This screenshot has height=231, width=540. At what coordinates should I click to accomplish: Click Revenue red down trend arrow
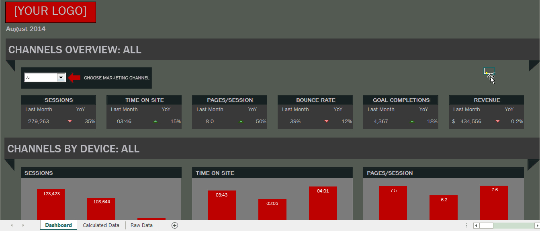point(497,121)
